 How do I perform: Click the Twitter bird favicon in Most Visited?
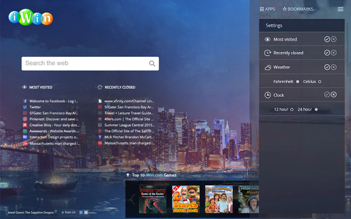coord(25,107)
